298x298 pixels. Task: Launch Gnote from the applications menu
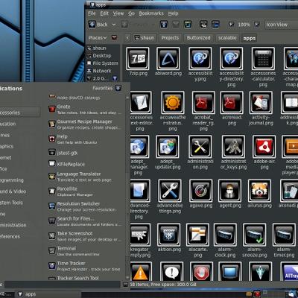click(86, 110)
